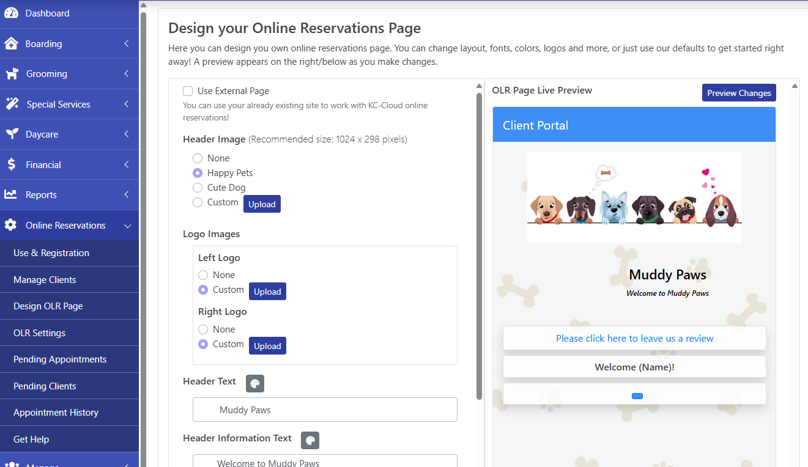
Task: Select the Cute Dog header image option
Action: coord(198,188)
